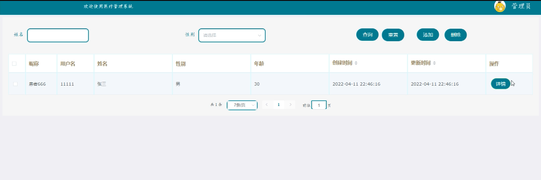Toggle the select-all header checkbox
Image resolution: width=541 pixels, height=180 pixels.
(14, 63)
